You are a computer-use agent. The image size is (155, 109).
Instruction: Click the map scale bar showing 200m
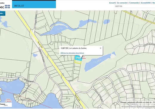[6, 105]
